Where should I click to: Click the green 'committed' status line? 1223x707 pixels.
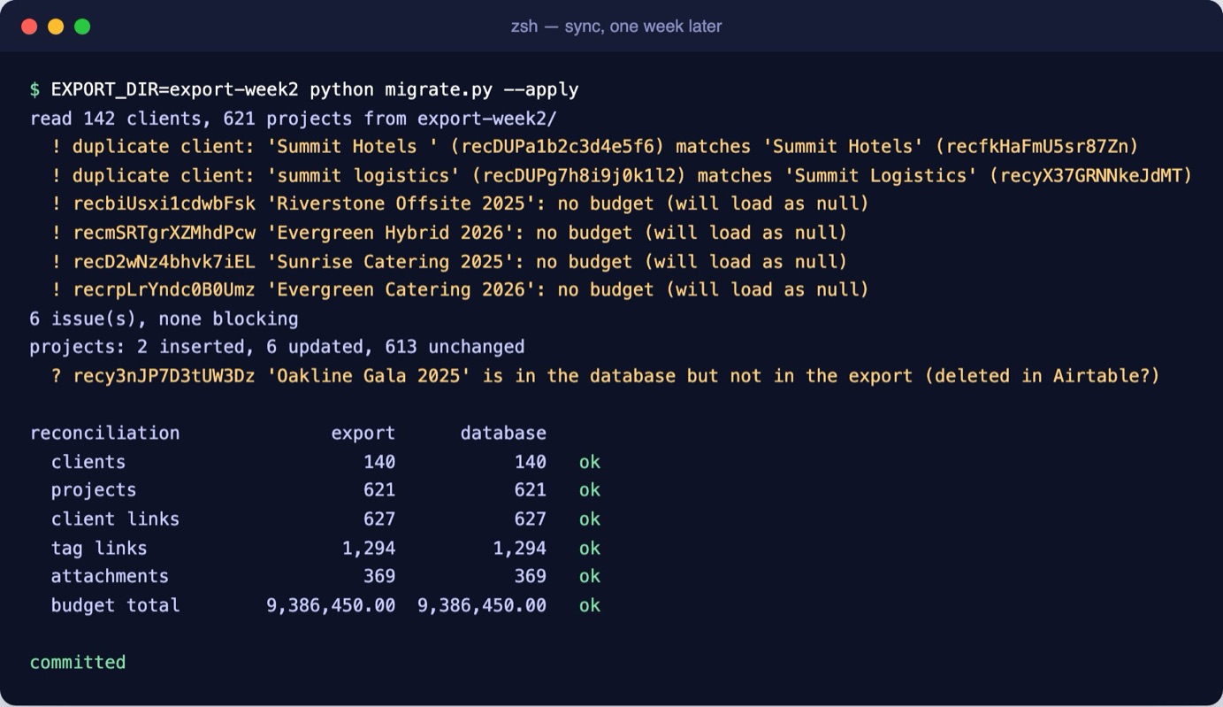(x=78, y=663)
